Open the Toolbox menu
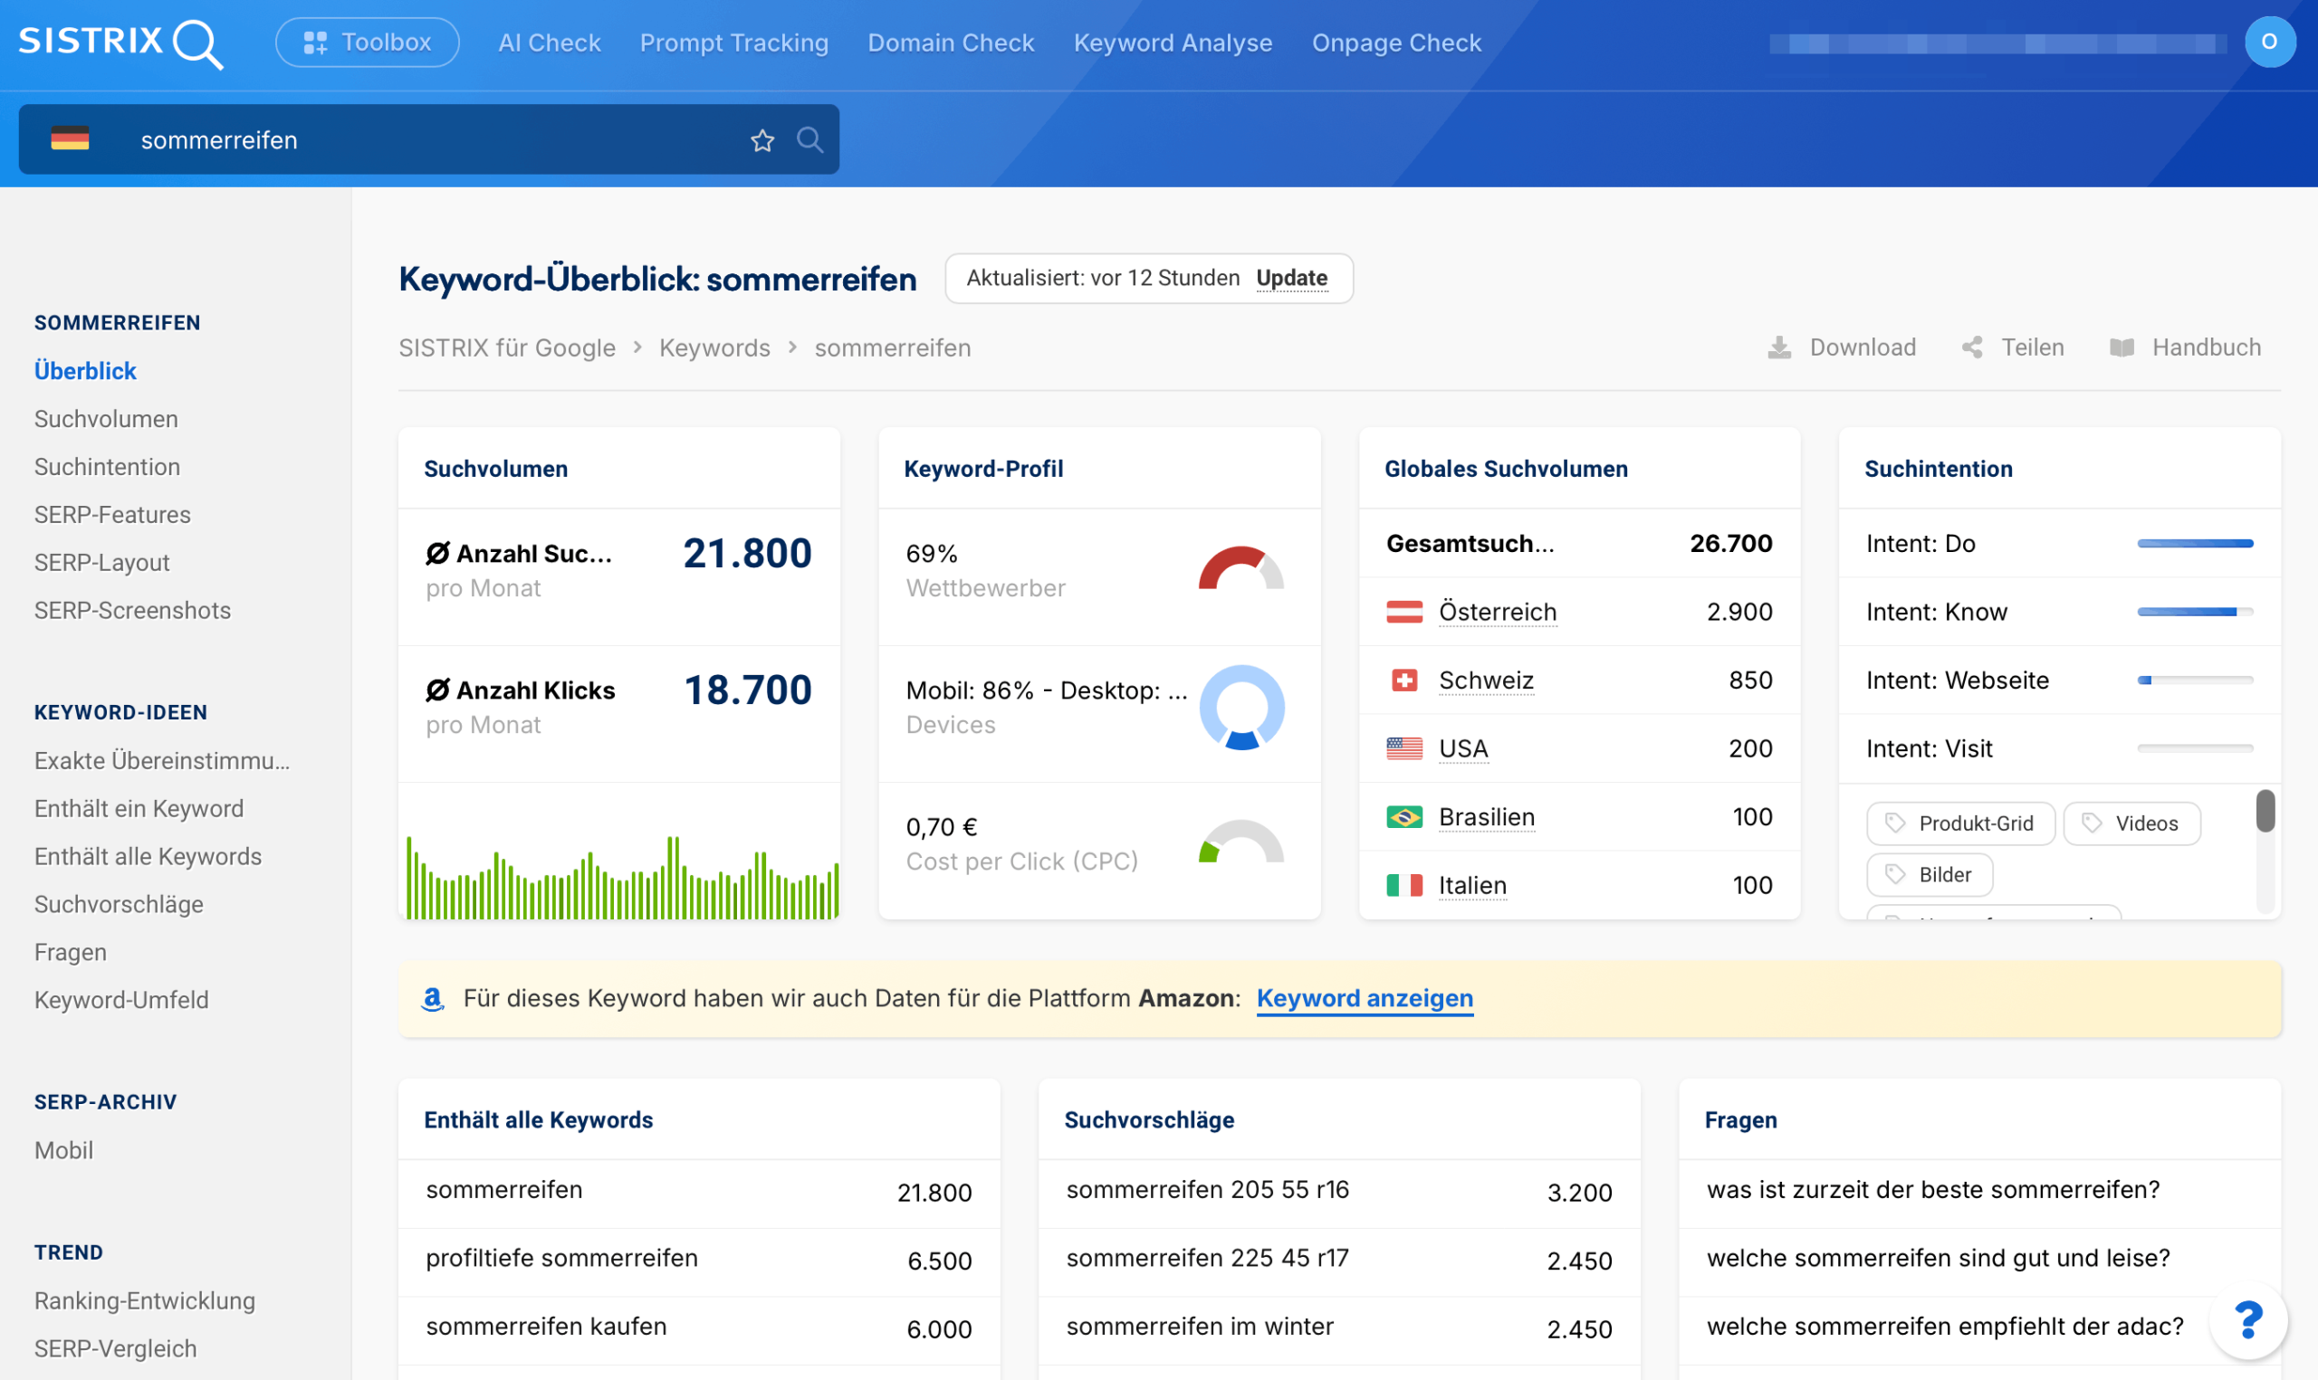The image size is (2318, 1380). pyautogui.click(x=368, y=43)
